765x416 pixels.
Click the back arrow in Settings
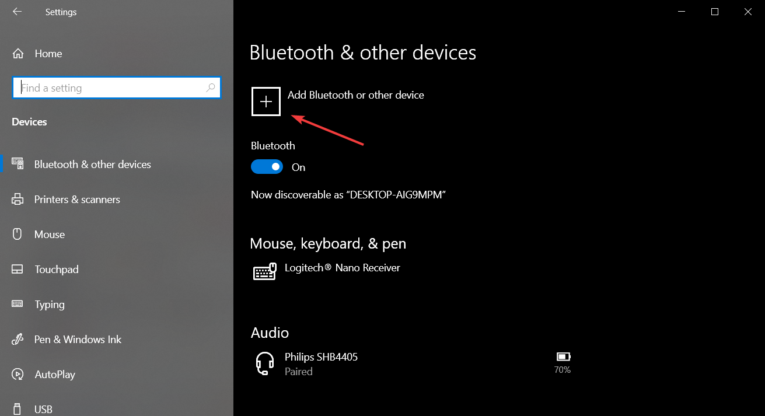[17, 12]
